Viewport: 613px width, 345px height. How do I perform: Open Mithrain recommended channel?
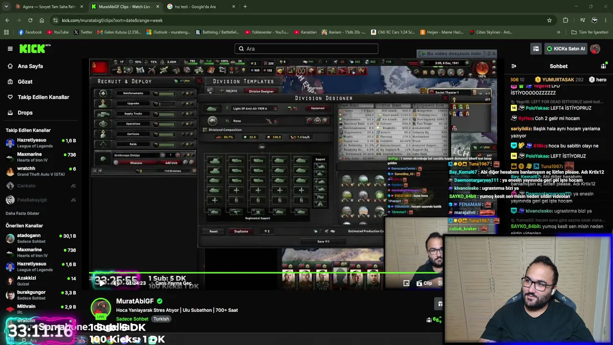[x=41, y=309]
